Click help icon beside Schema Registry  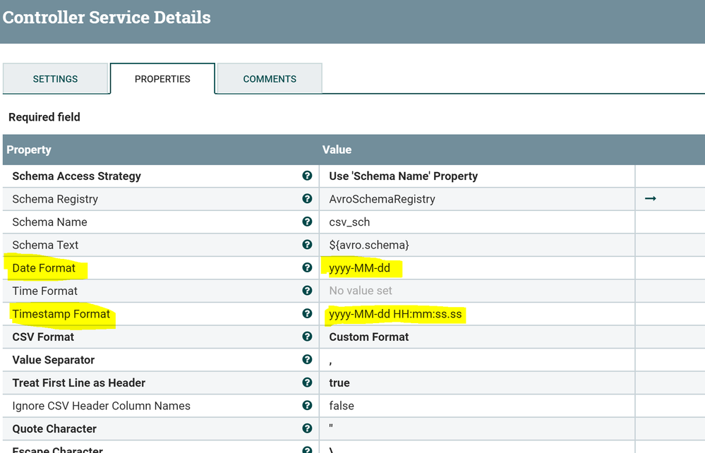[307, 199]
